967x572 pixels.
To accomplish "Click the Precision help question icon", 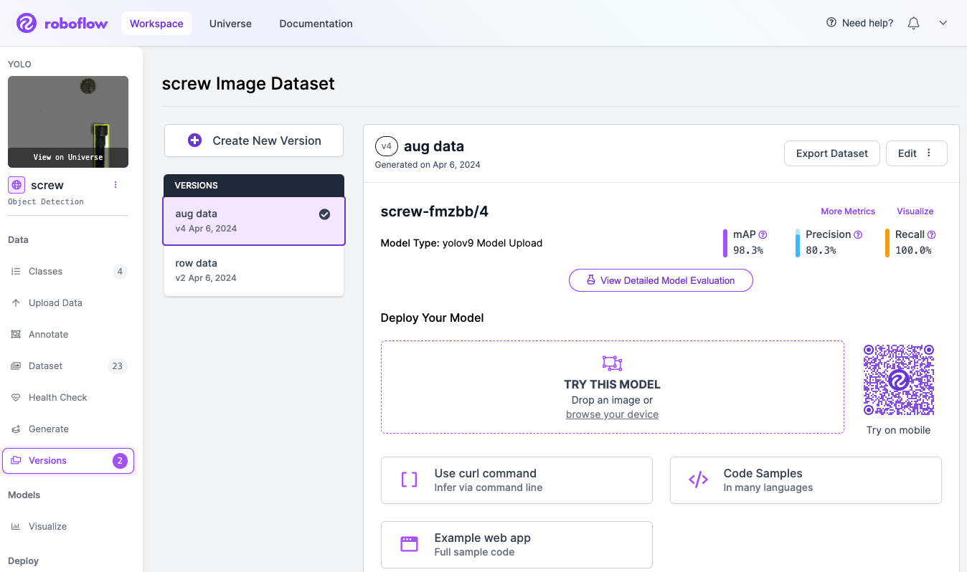I will click(x=858, y=234).
